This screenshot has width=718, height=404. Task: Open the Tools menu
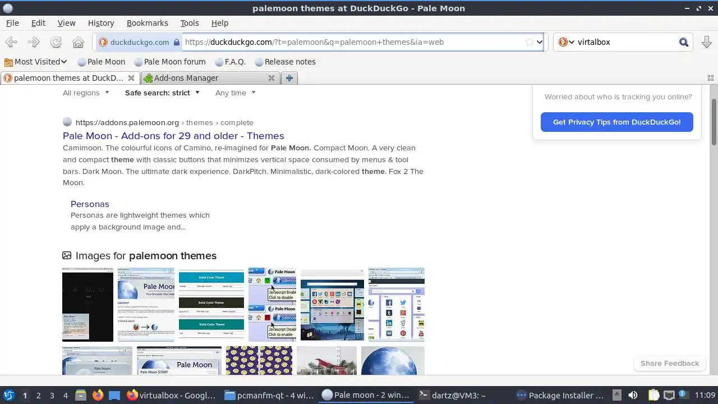coord(190,23)
